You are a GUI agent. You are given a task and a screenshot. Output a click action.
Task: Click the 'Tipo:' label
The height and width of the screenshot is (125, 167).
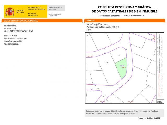[89, 29]
